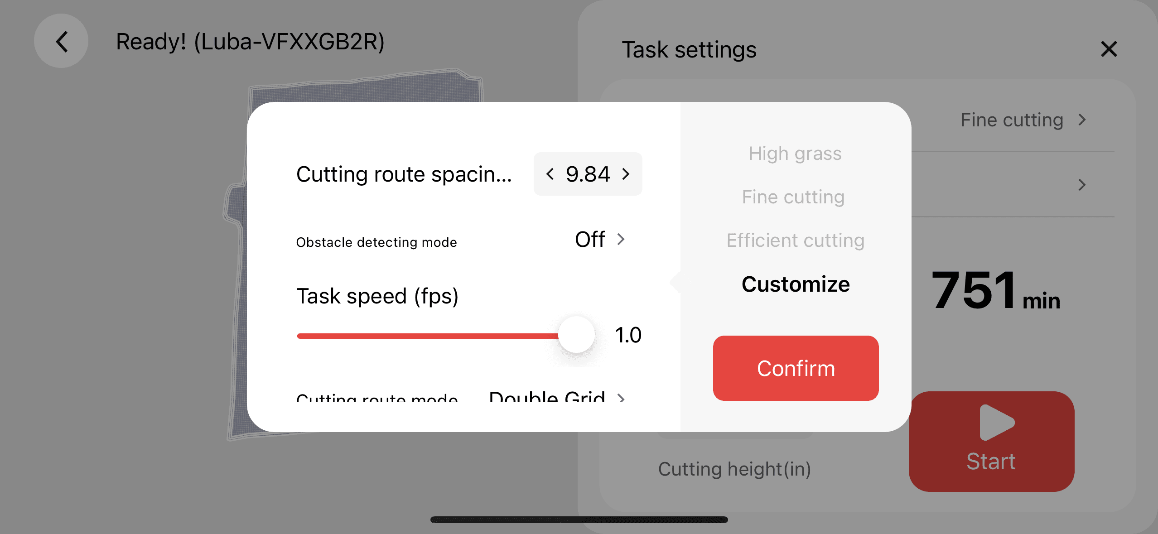Click the Cutting height(in) label
The height and width of the screenshot is (534, 1158).
(x=734, y=469)
